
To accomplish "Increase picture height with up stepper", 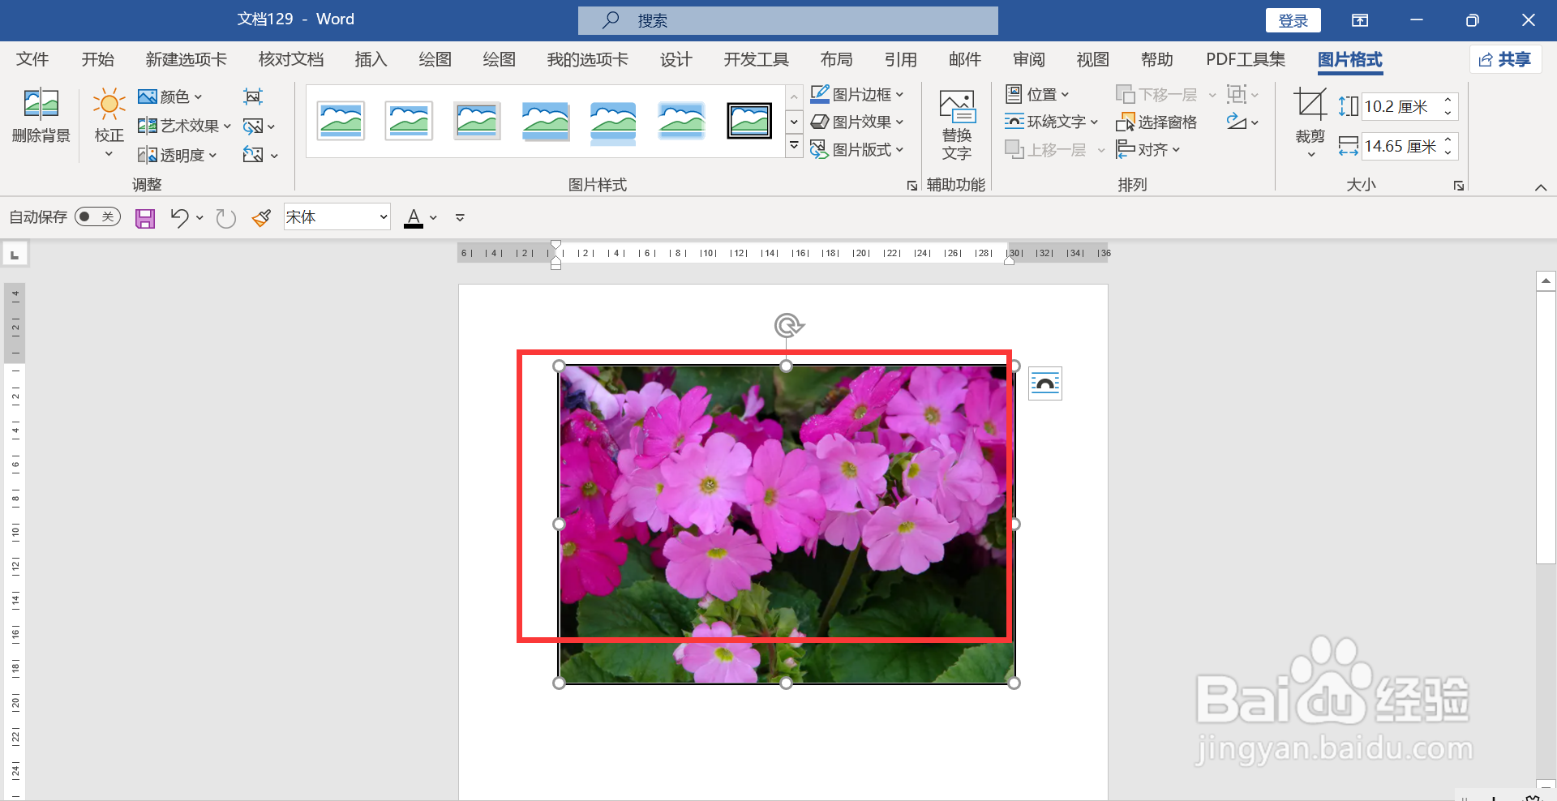I will click(x=1448, y=100).
